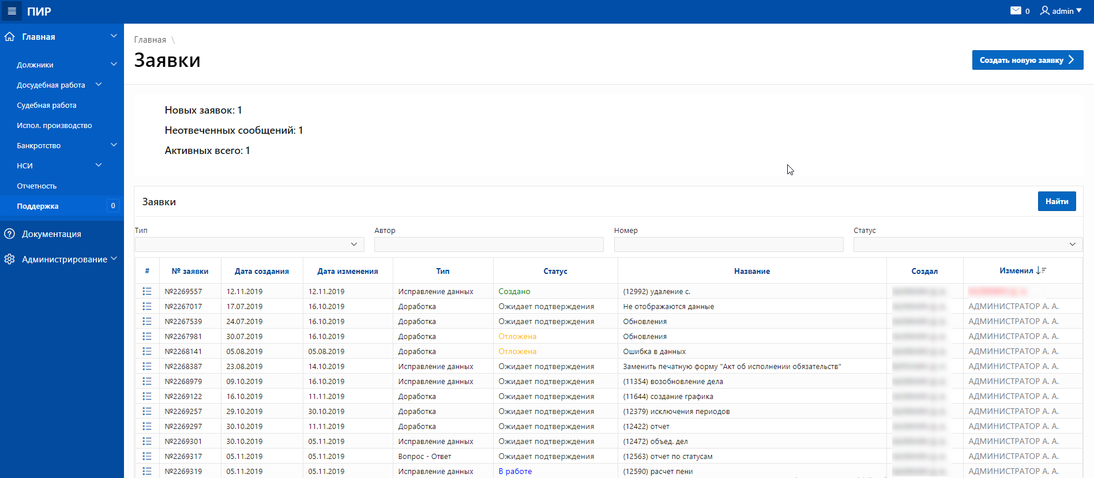Select title (12563) отчет по статусам
Image resolution: width=1094 pixels, height=478 pixels.
668,456
